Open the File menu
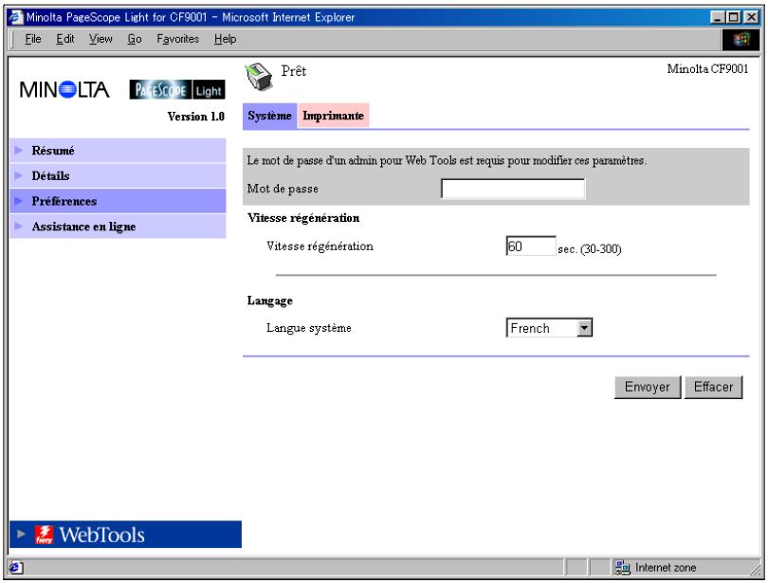This screenshot has height=583, width=768. click(33, 39)
